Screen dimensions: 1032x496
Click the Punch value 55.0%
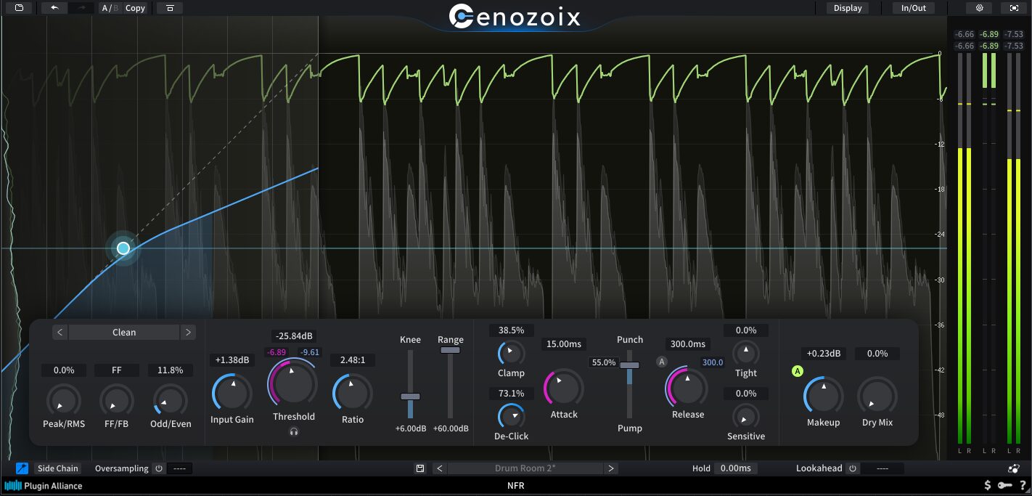point(604,362)
